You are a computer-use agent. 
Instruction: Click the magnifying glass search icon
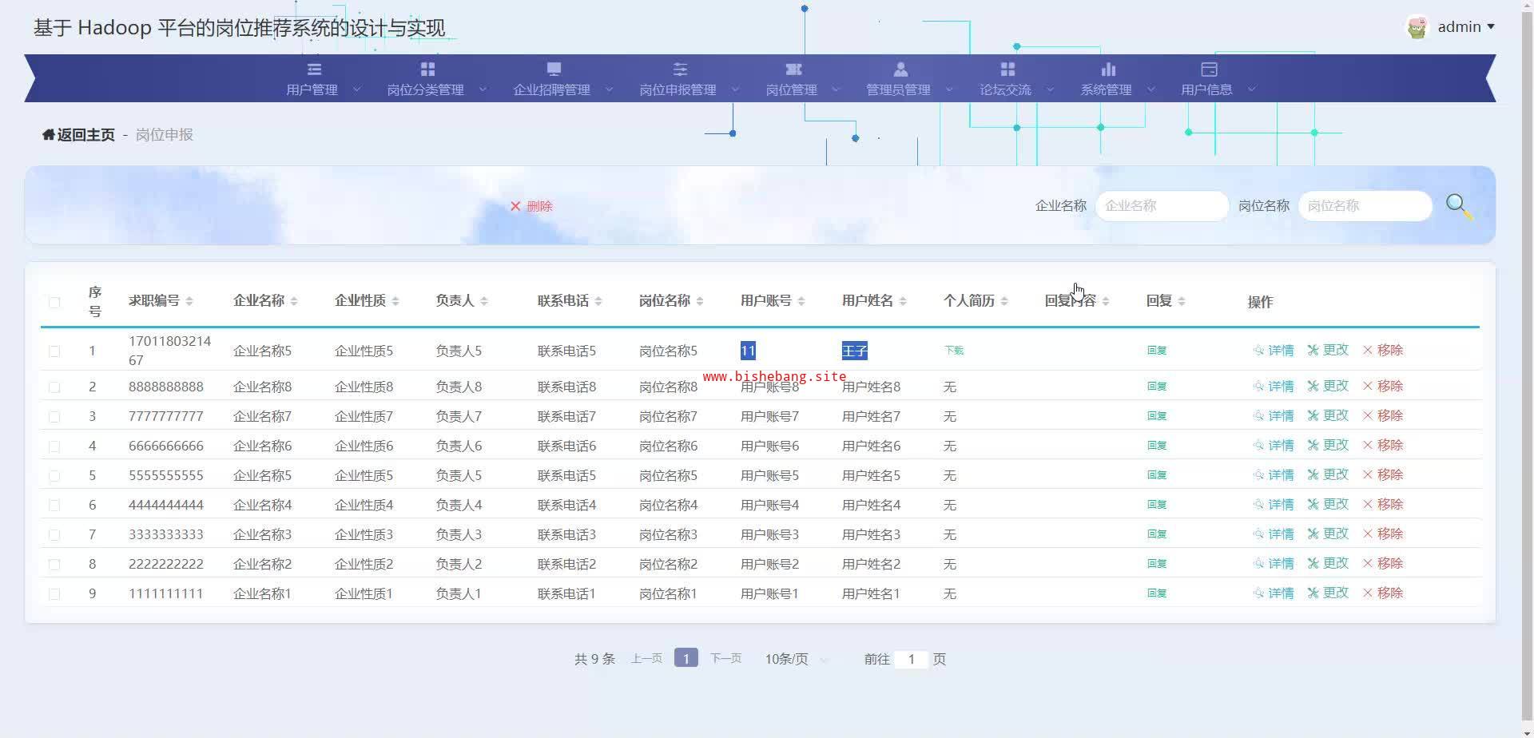(x=1458, y=206)
